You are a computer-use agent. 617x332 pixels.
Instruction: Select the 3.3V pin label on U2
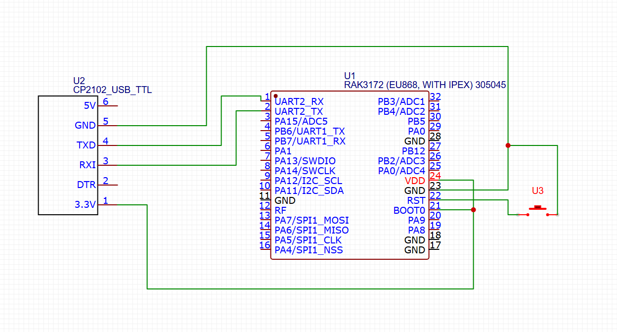pyautogui.click(x=85, y=205)
